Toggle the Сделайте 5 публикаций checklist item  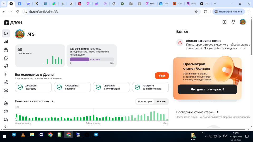(x=111, y=87)
